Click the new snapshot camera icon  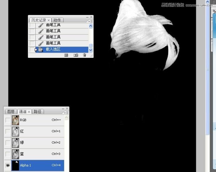pos(75,55)
